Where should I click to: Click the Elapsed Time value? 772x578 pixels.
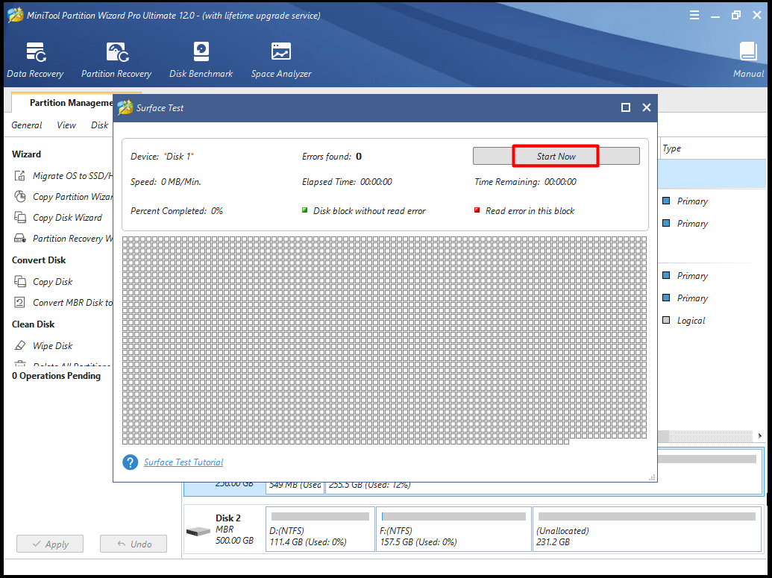coord(376,182)
